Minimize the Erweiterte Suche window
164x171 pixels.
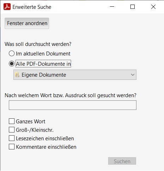point(112,7)
